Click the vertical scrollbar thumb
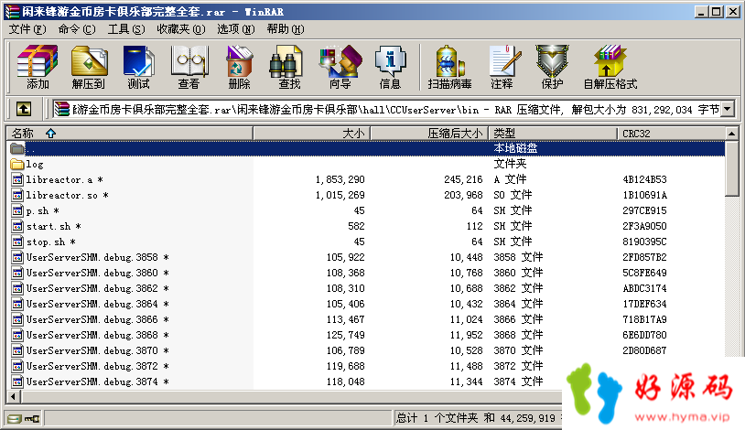 coord(732,167)
